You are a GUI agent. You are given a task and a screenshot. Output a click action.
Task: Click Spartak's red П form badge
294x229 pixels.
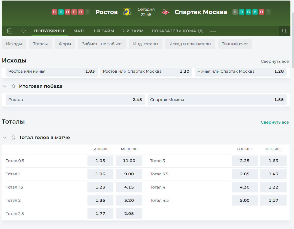[x=261, y=12]
